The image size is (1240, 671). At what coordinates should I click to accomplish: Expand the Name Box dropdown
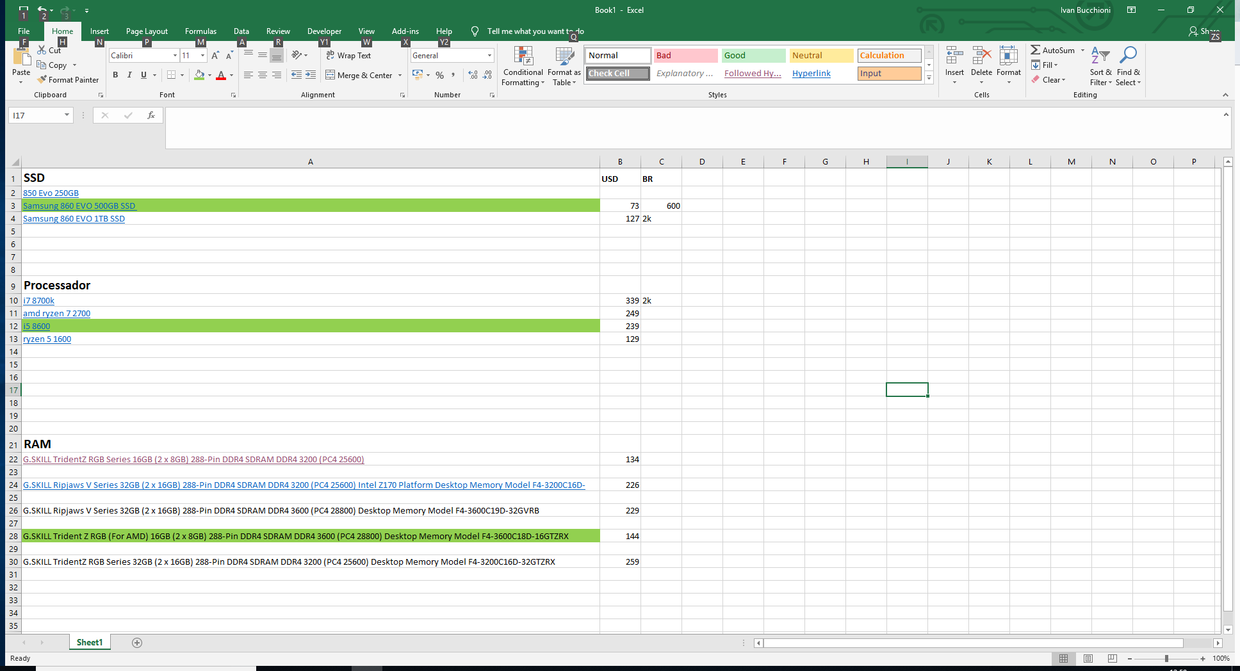click(x=67, y=115)
